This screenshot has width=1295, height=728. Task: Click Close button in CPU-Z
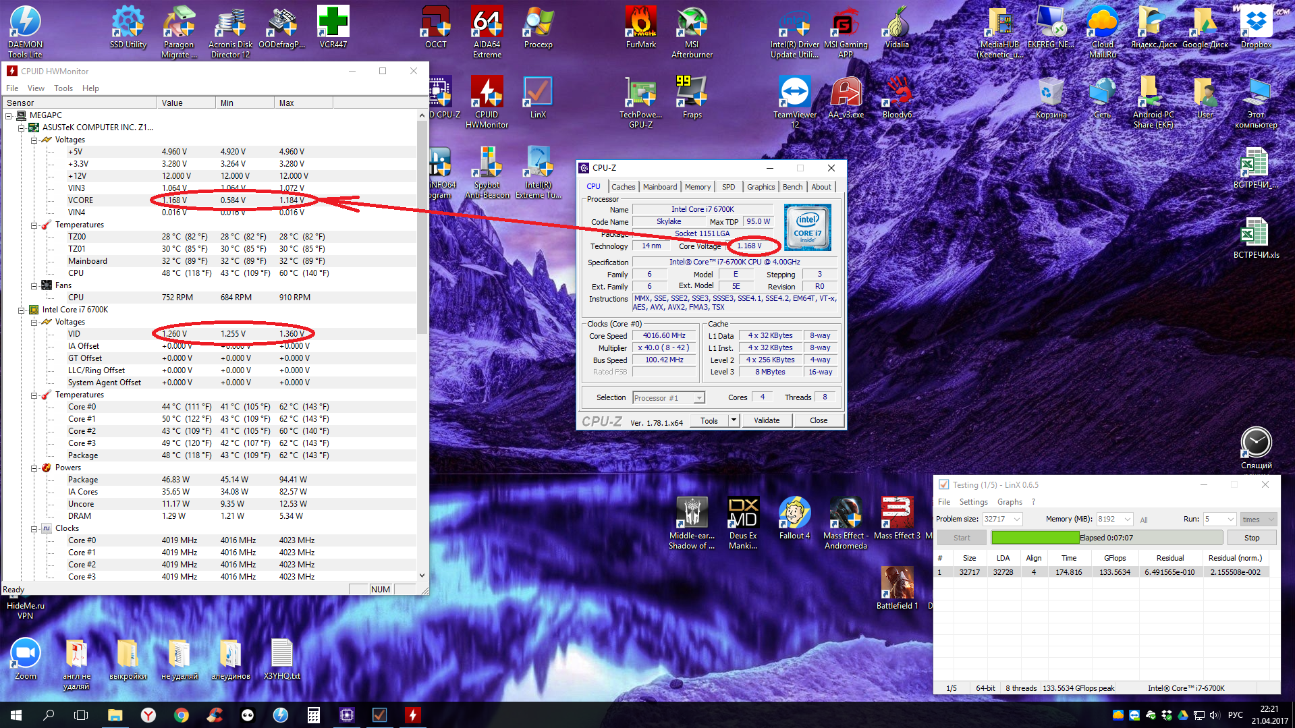[819, 420]
